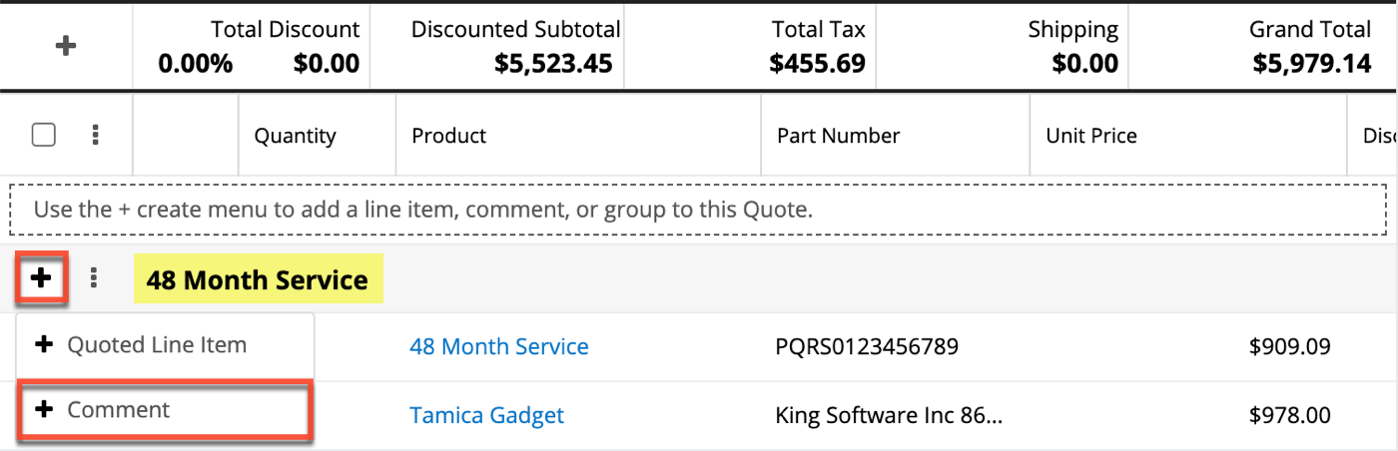Click the empty quote hint drop area
Screen dimensions: 1398x451
coord(699,210)
